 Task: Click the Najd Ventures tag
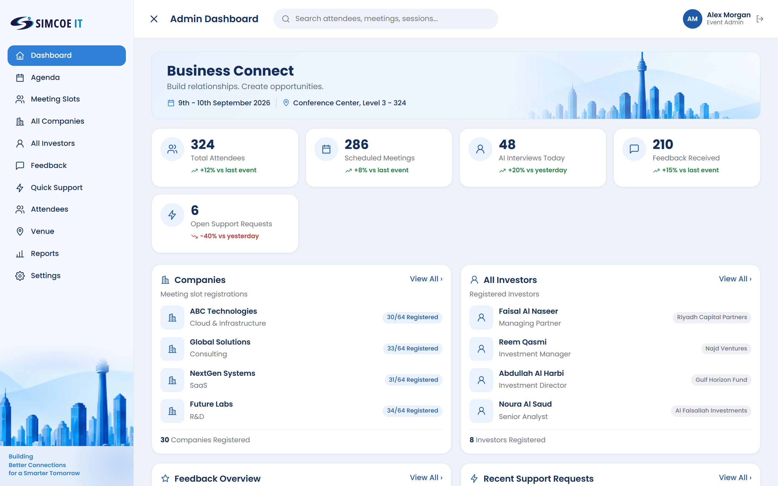coord(726,349)
